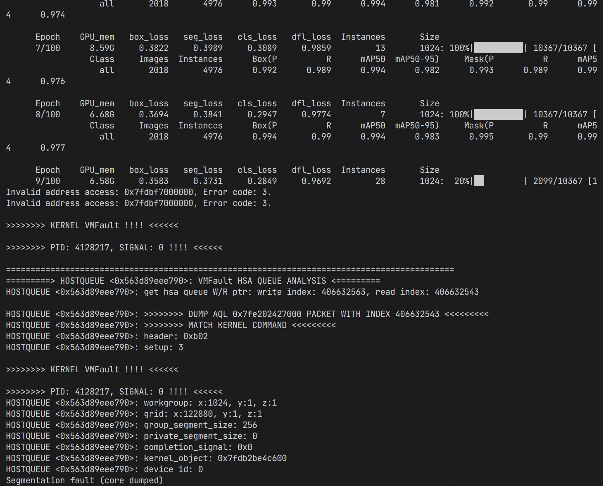Image resolution: width=603 pixels, height=486 pixels.
Task: Click the mAP50-95 value "0.983"
Action: click(x=427, y=136)
